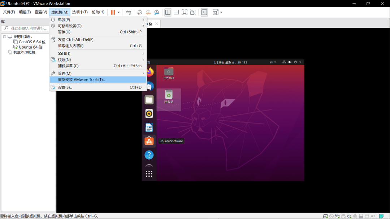The image size is (390, 219).
Task: Click the orange pause VM toolbar button
Action: tap(113, 12)
